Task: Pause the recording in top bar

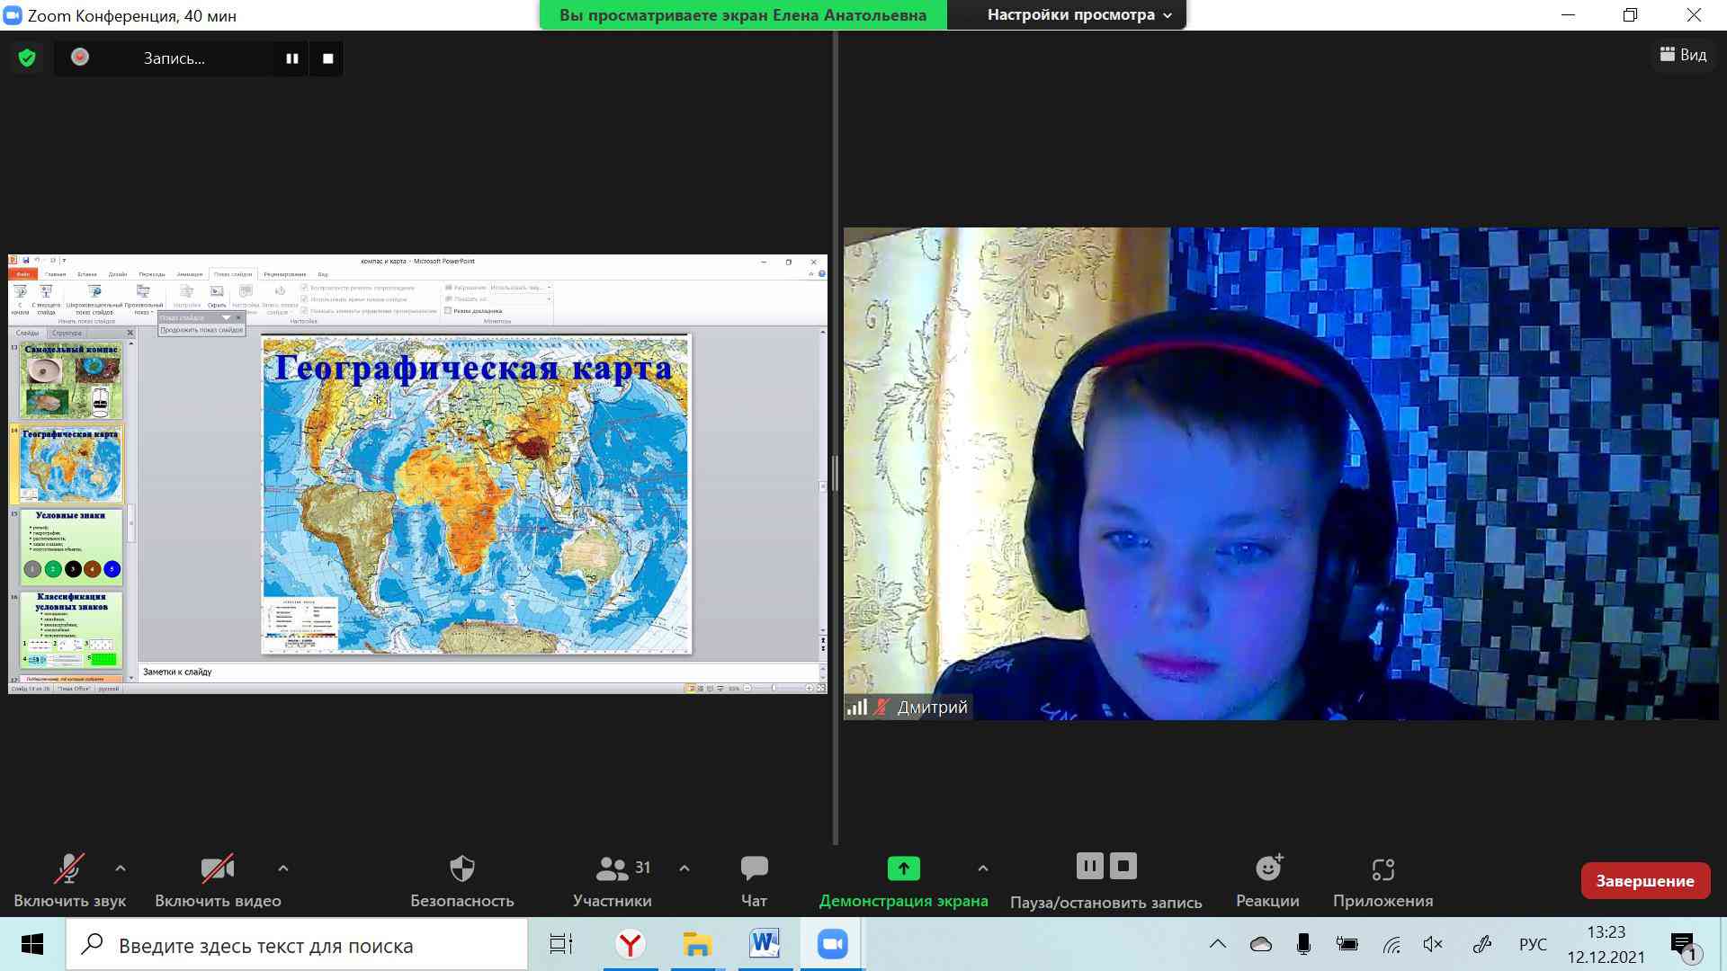Action: [291, 58]
